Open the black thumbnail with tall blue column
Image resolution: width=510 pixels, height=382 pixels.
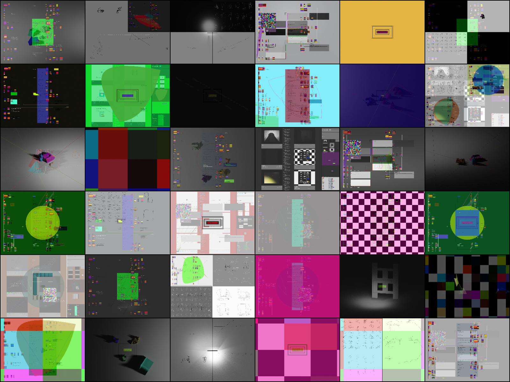point(43,95)
